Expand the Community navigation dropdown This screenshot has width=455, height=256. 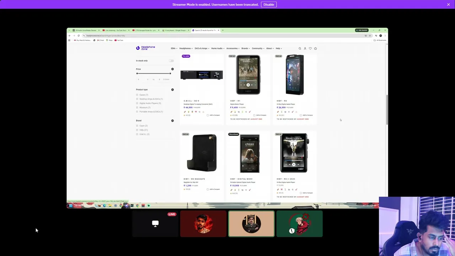tap(258, 48)
